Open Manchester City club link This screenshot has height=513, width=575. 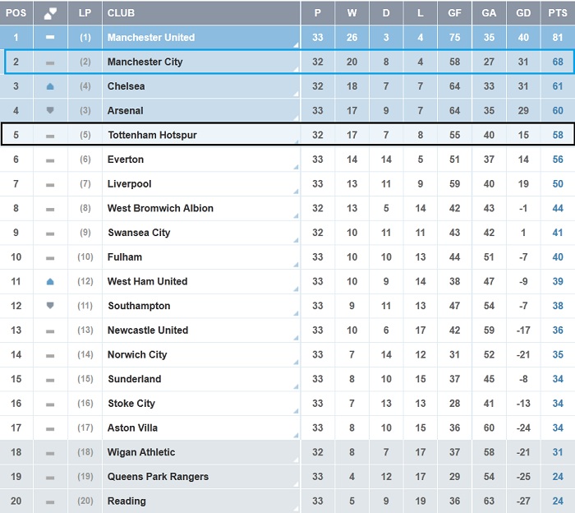tap(145, 62)
